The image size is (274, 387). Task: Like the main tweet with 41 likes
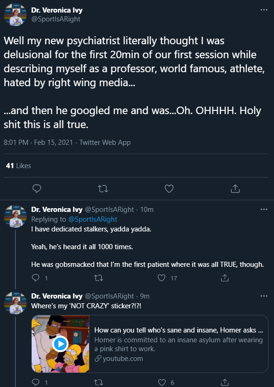click(169, 189)
